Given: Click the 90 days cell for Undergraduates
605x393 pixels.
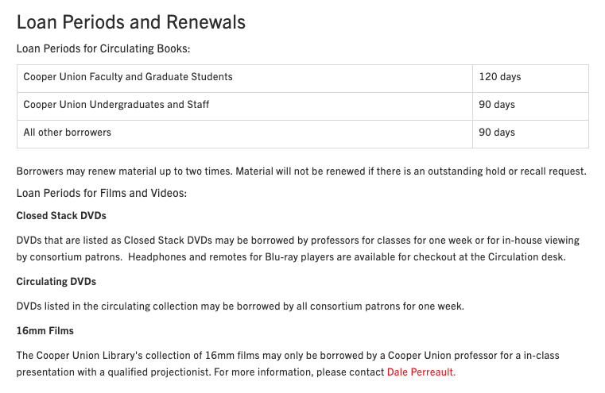Looking at the screenshot, I should [x=530, y=106].
